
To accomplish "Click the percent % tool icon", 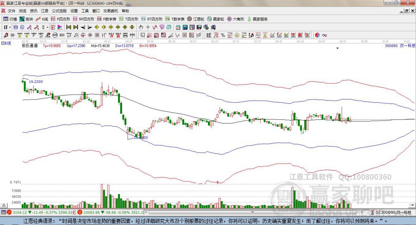I will pyautogui.click(x=223, y=35).
